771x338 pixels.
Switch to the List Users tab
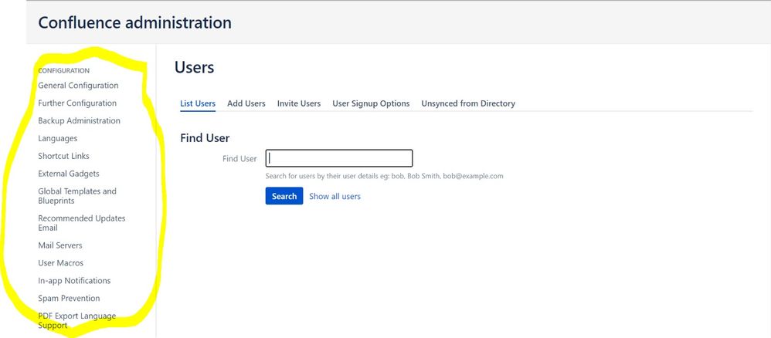[198, 103]
